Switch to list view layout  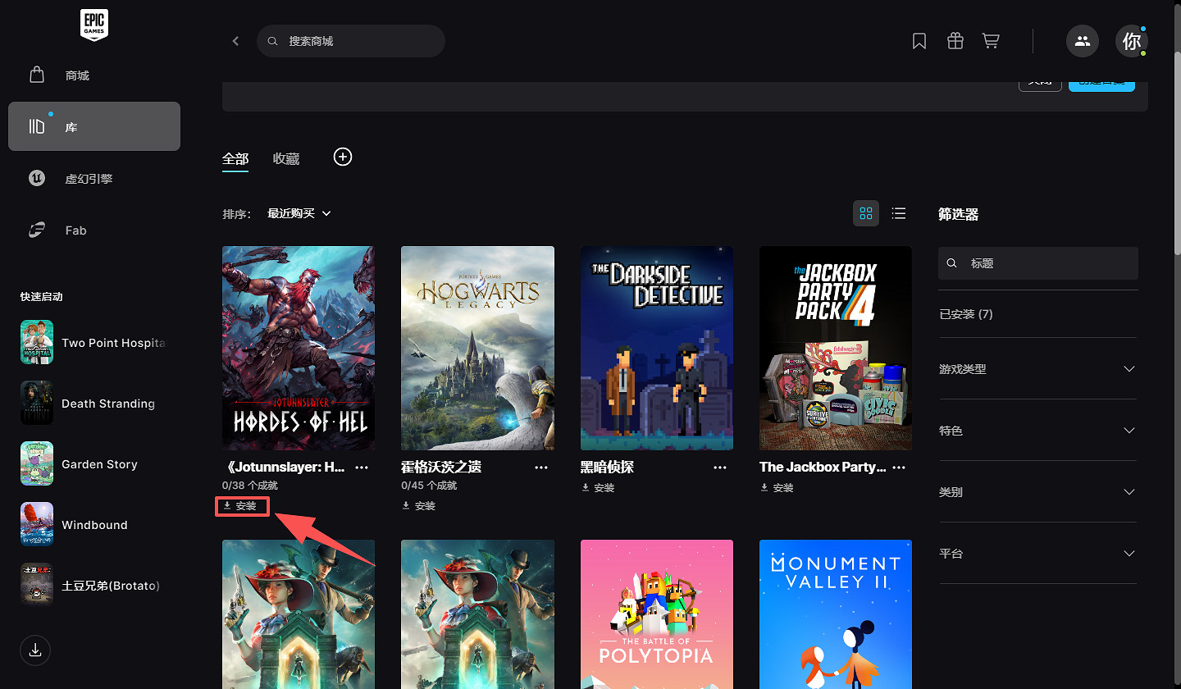tap(899, 213)
